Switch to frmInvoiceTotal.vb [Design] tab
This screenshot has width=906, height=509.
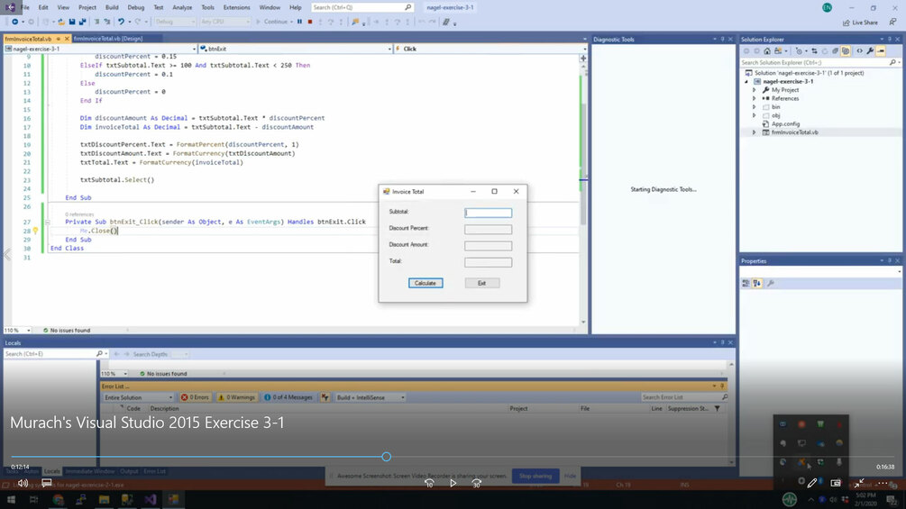click(108, 39)
